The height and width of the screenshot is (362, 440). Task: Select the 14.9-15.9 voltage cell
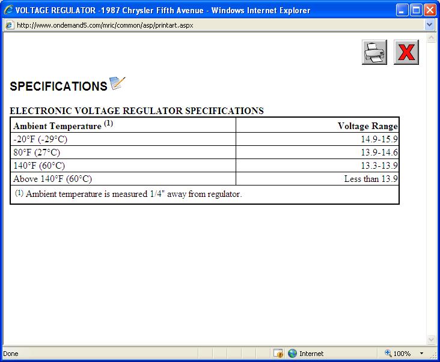point(317,139)
